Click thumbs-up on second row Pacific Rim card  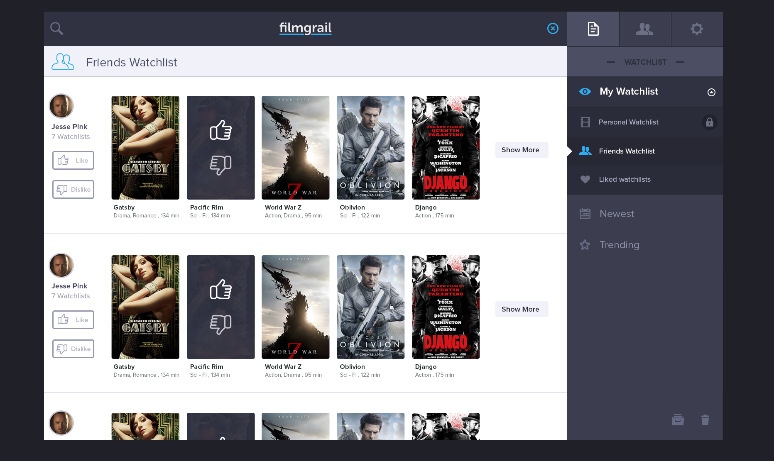220,289
